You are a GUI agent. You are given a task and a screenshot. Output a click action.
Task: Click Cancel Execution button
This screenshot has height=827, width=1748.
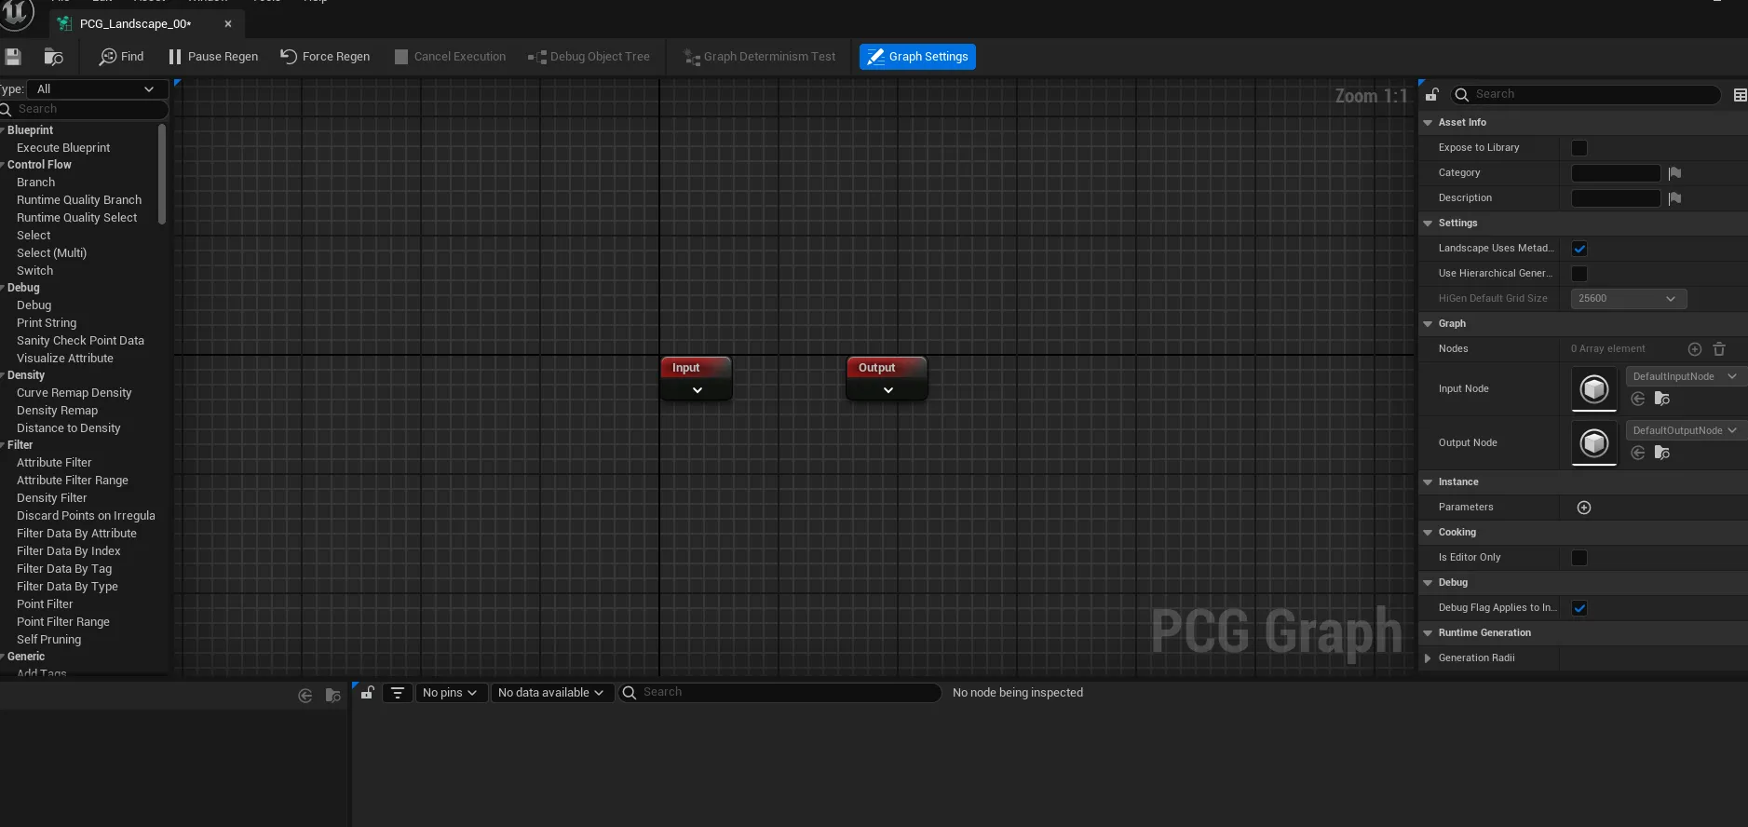pyautogui.click(x=450, y=57)
